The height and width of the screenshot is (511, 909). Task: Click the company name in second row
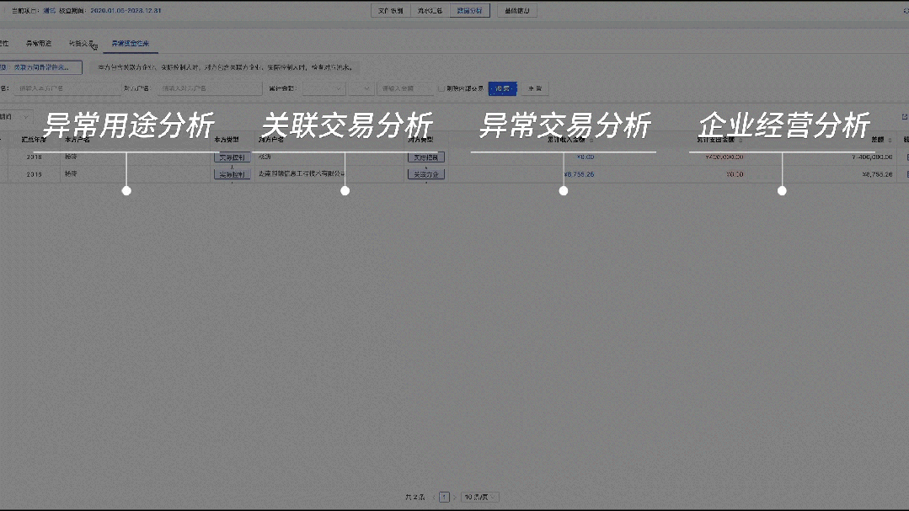click(x=302, y=173)
